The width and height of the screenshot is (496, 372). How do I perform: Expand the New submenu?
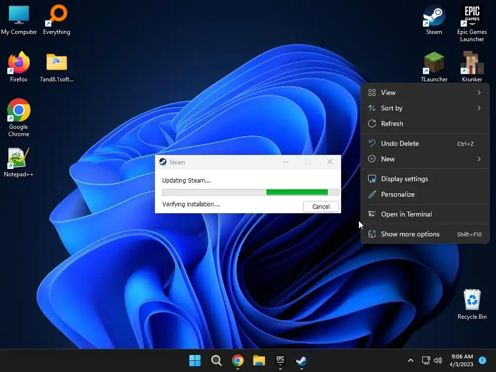point(425,159)
